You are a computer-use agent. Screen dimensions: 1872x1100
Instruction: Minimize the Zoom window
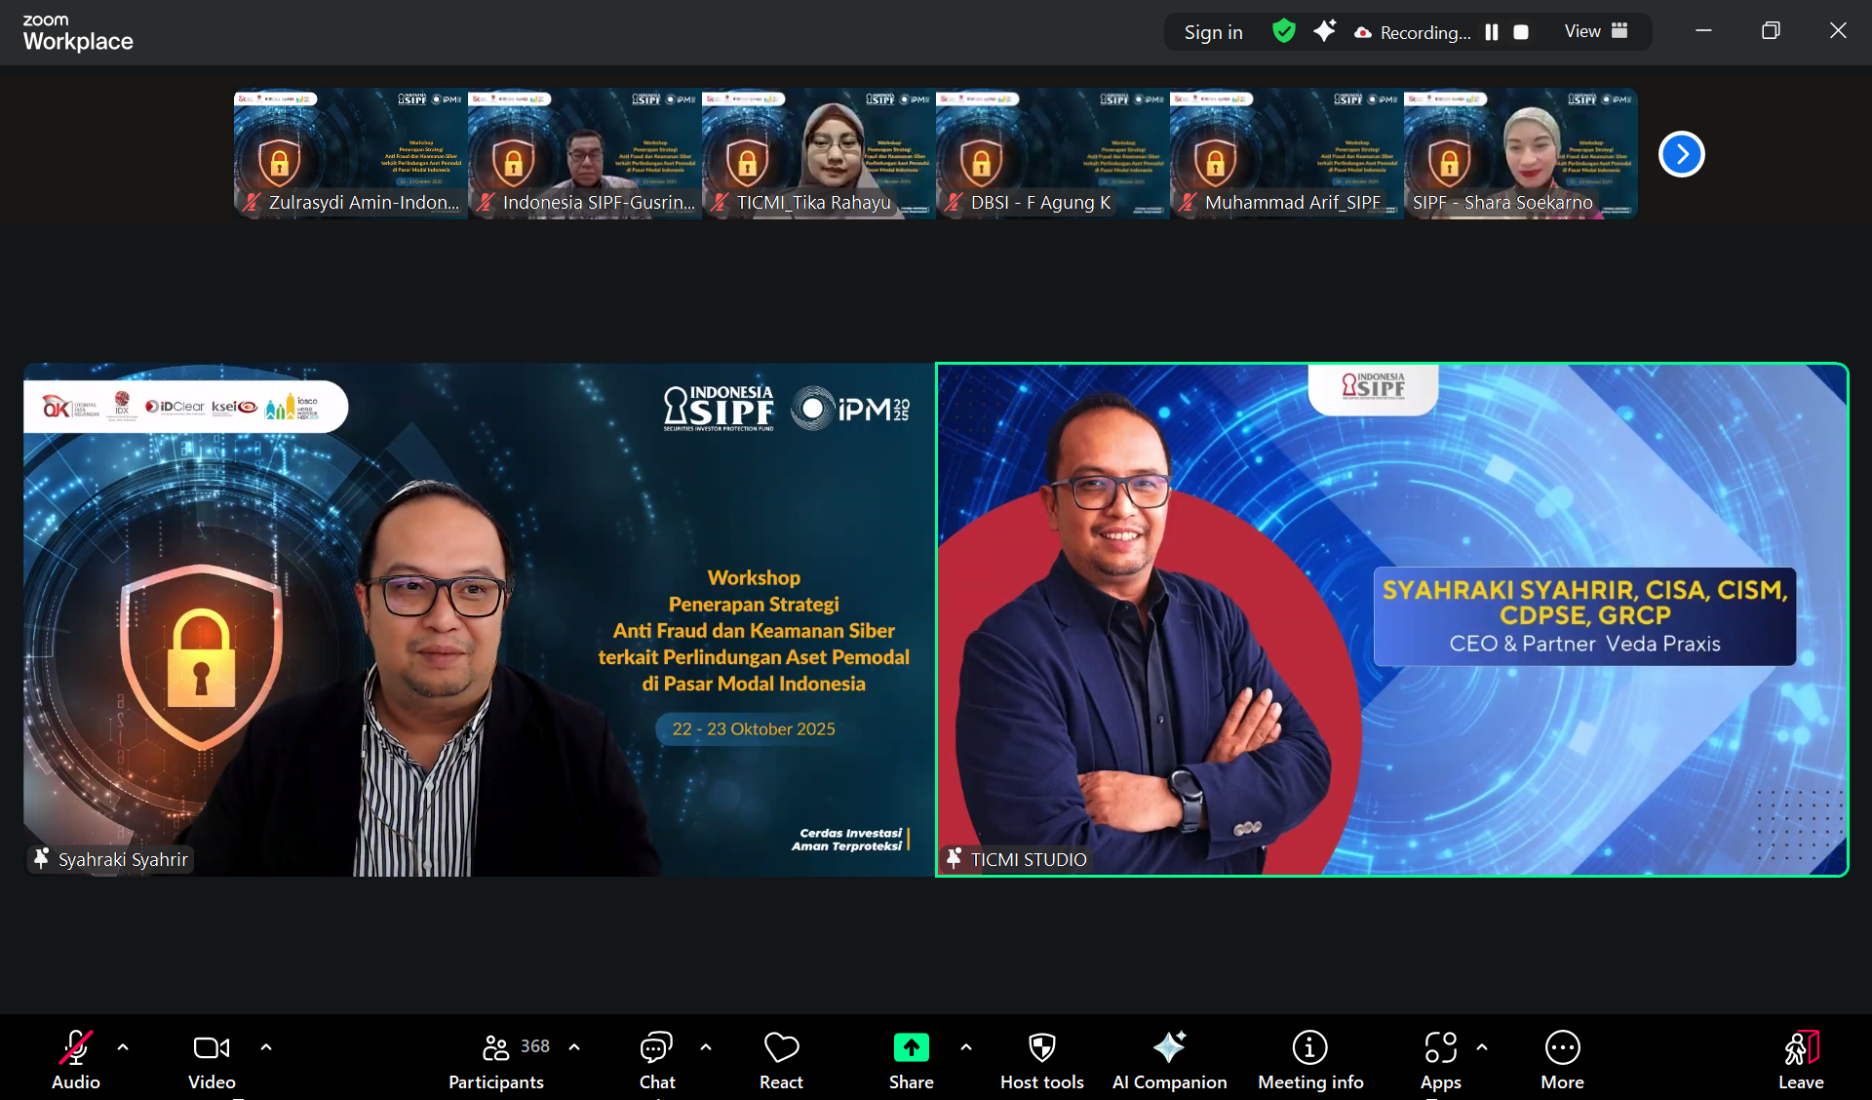[1703, 31]
